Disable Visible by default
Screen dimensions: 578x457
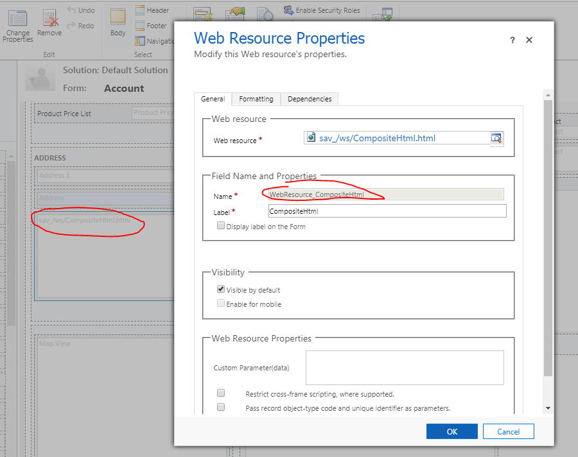(x=221, y=289)
